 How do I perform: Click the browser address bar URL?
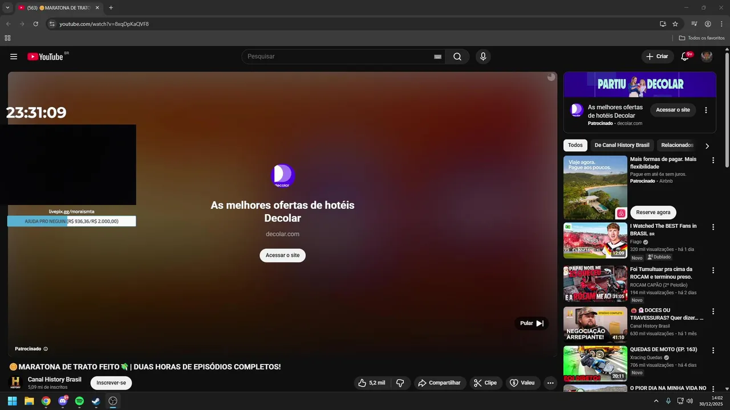104,24
